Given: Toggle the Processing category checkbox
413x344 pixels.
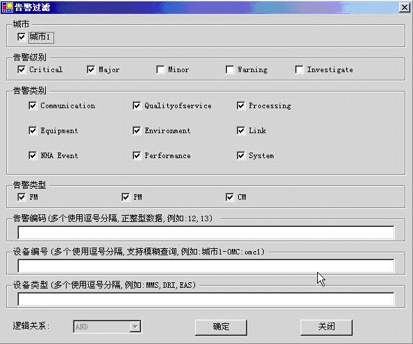Looking at the screenshot, I should point(241,106).
